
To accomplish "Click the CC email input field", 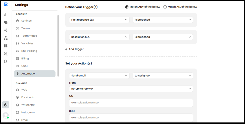I will [x=131, y=103].
